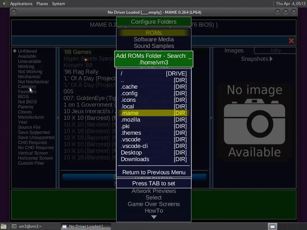The width and height of the screenshot is (307, 230).
Task: Go up to the .. parent directory
Action: tap(154, 80)
